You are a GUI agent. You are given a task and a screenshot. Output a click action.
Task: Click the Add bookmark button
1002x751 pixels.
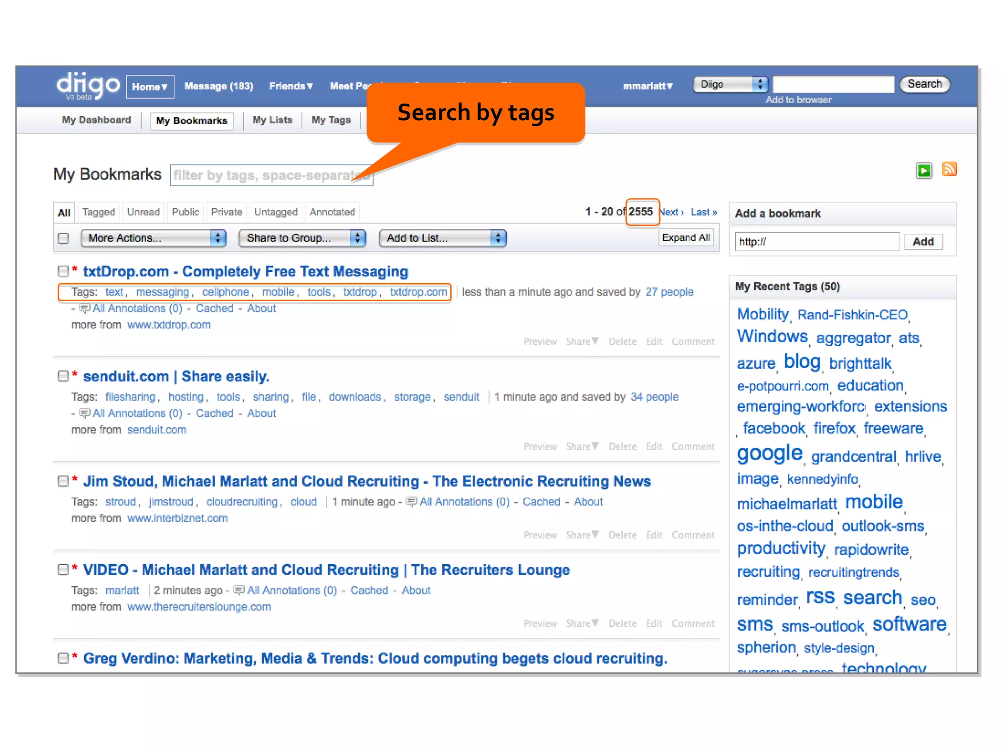[923, 242]
